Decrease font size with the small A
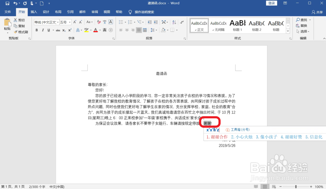This screenshot has height=189, width=326. point(81,22)
